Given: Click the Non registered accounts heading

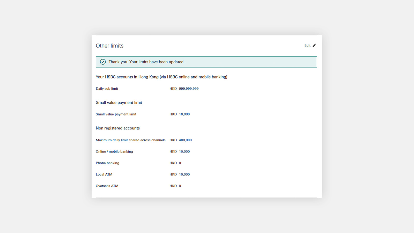Looking at the screenshot, I should point(118,128).
